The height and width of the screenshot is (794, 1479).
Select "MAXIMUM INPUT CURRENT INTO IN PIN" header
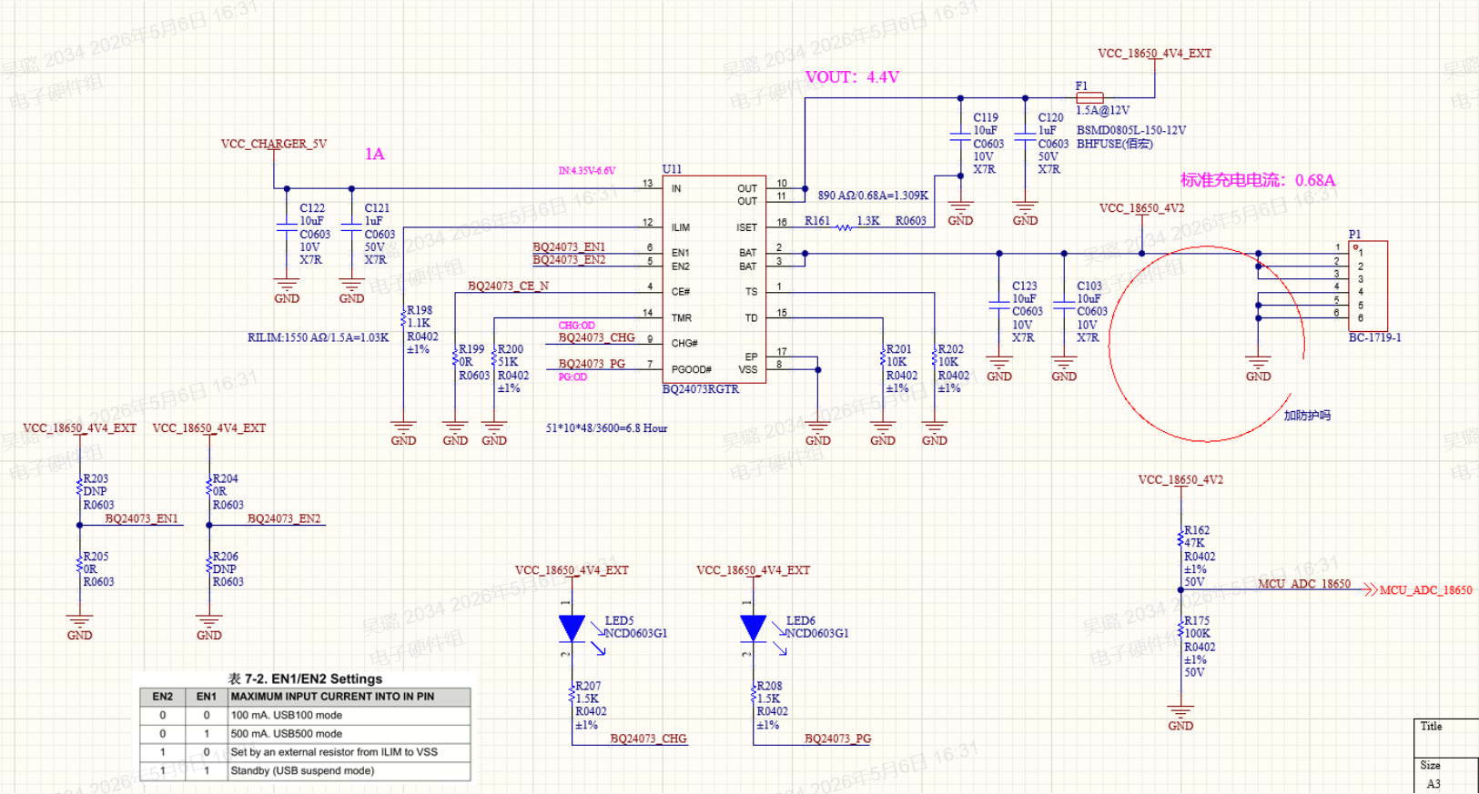[x=332, y=697]
